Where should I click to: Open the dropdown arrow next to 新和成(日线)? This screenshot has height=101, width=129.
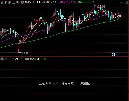click(x=22, y=2)
